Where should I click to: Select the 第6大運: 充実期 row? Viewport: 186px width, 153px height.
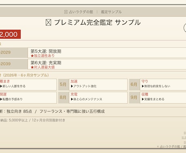point(107,64)
